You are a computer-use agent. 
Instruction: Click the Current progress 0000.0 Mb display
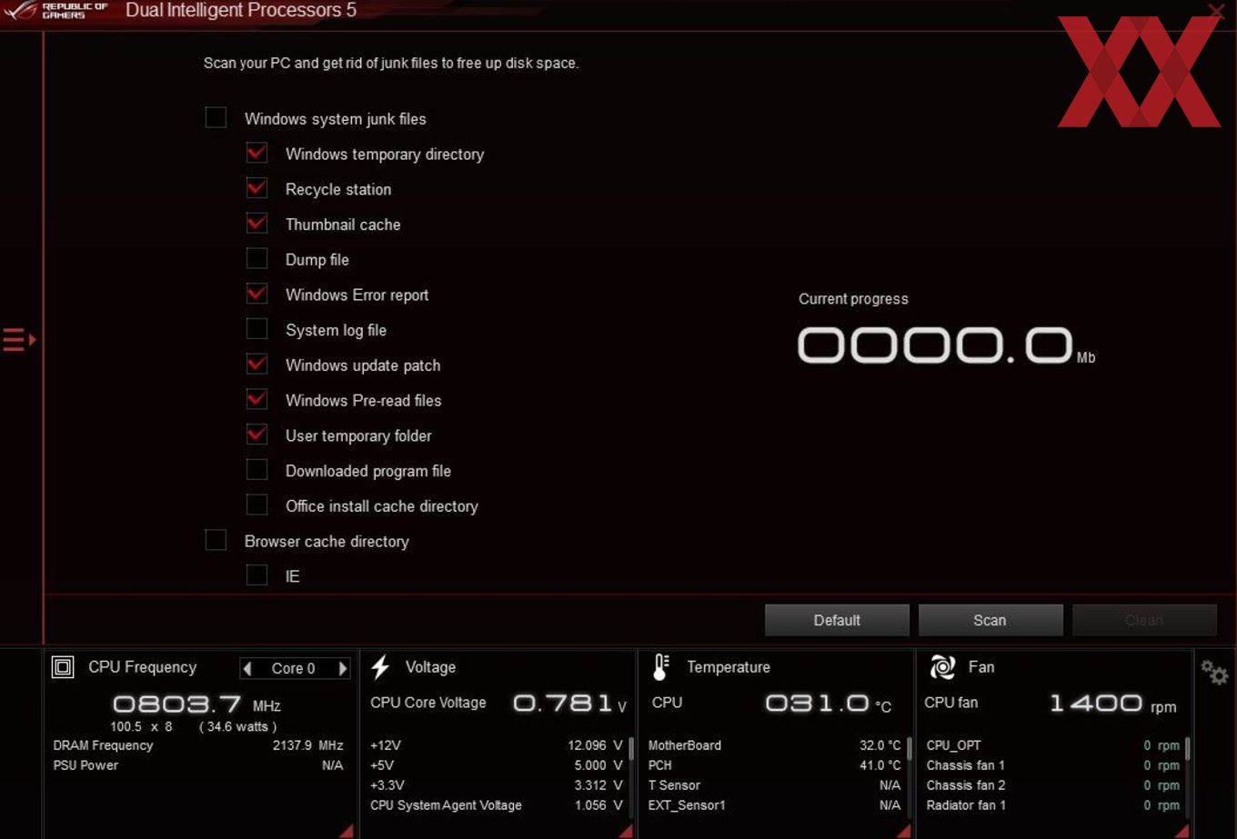[x=946, y=345]
